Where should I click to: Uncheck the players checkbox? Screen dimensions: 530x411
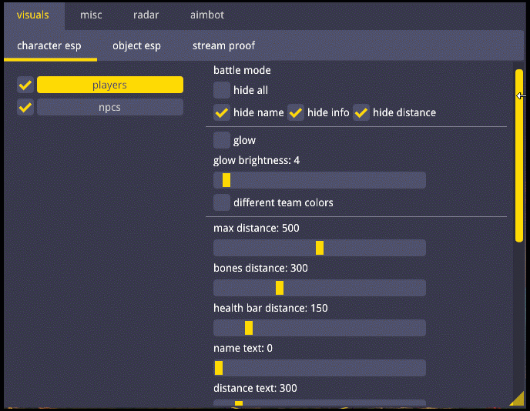[25, 85]
